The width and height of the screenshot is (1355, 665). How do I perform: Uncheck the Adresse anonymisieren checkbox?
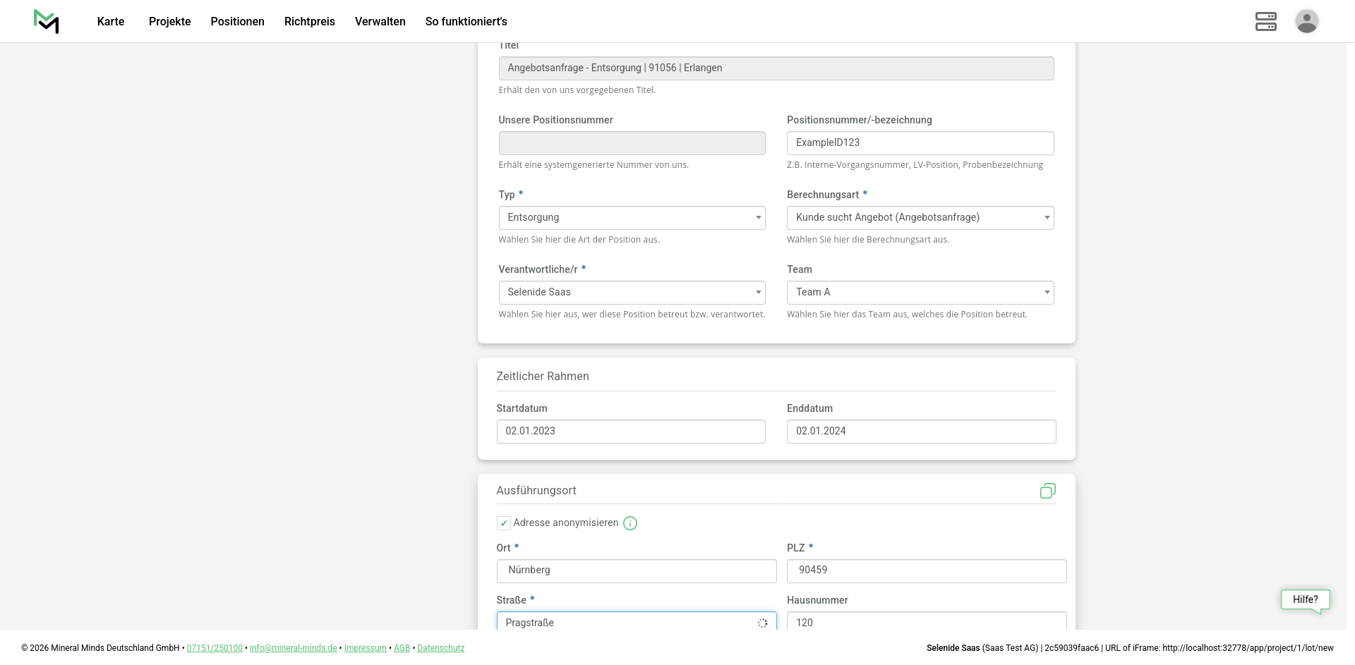[504, 523]
